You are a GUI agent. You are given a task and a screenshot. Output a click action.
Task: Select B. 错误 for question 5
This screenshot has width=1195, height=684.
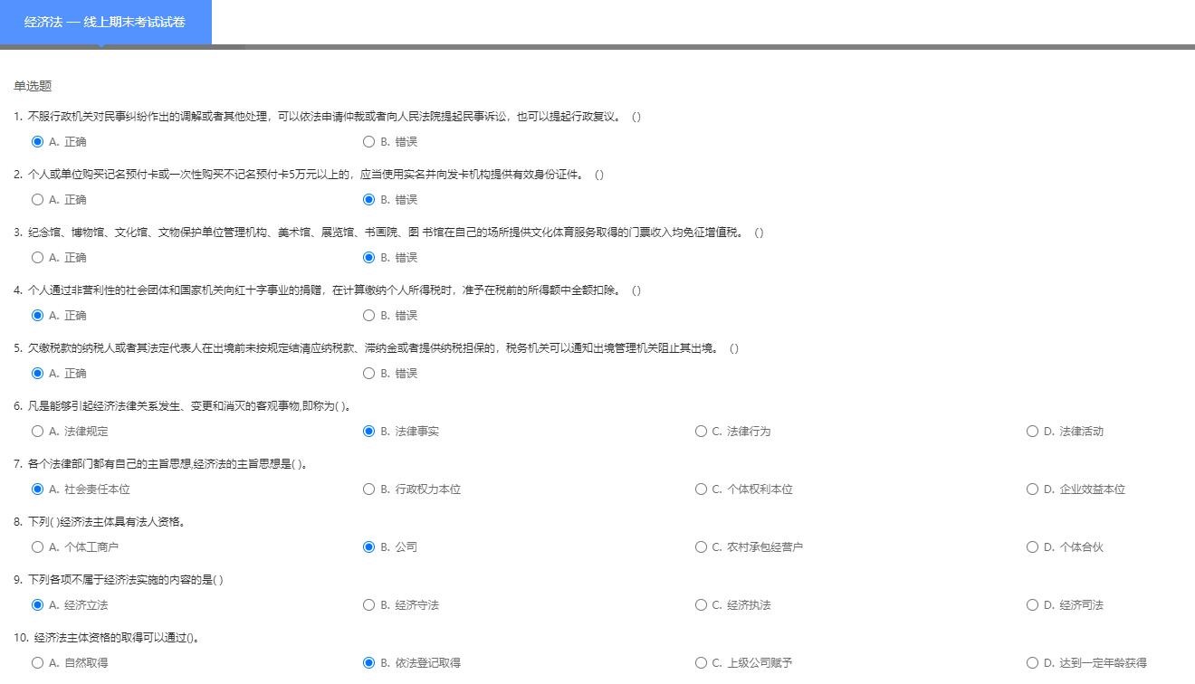368,374
